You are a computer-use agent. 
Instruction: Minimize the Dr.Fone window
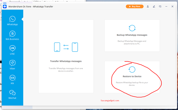click(166, 6)
